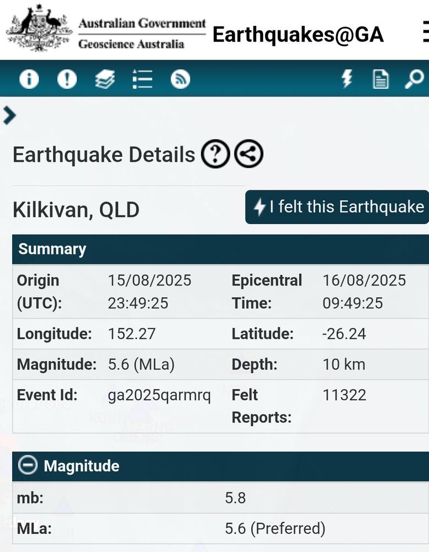Open the document report icon

pyautogui.click(x=380, y=79)
